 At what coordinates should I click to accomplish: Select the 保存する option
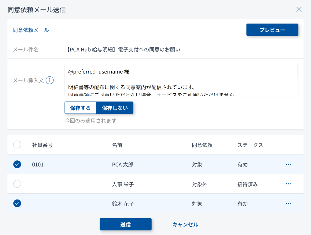pyautogui.click(x=80, y=108)
